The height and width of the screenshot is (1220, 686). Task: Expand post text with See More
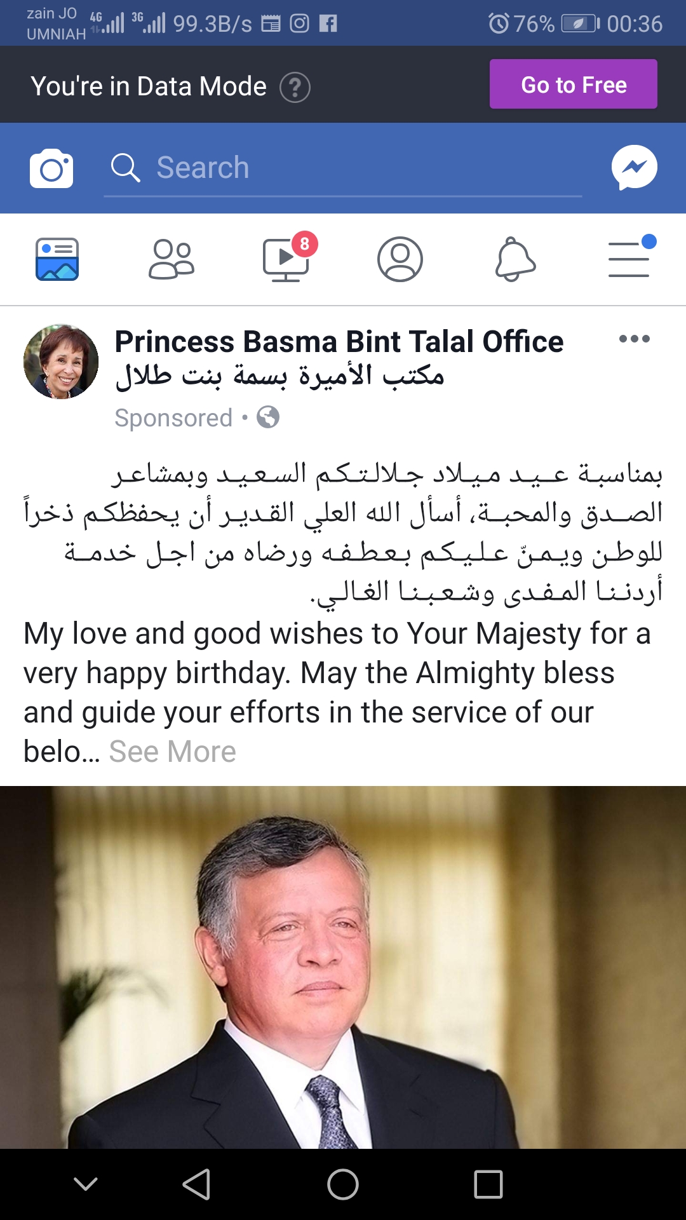click(172, 752)
